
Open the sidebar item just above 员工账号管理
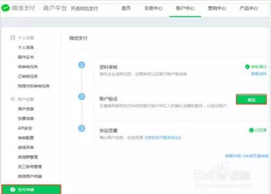[x=28, y=157]
